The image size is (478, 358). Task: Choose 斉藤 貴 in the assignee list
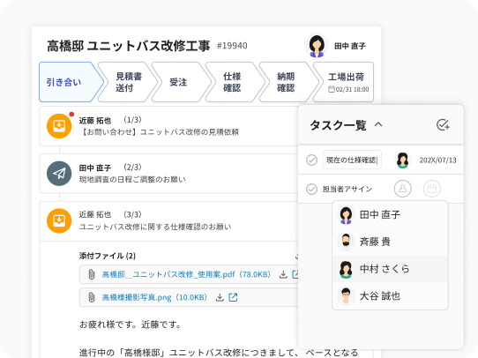(390, 242)
